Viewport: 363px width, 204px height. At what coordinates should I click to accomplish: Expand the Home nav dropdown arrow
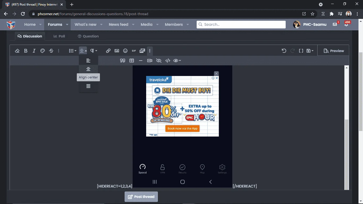coord(40,24)
